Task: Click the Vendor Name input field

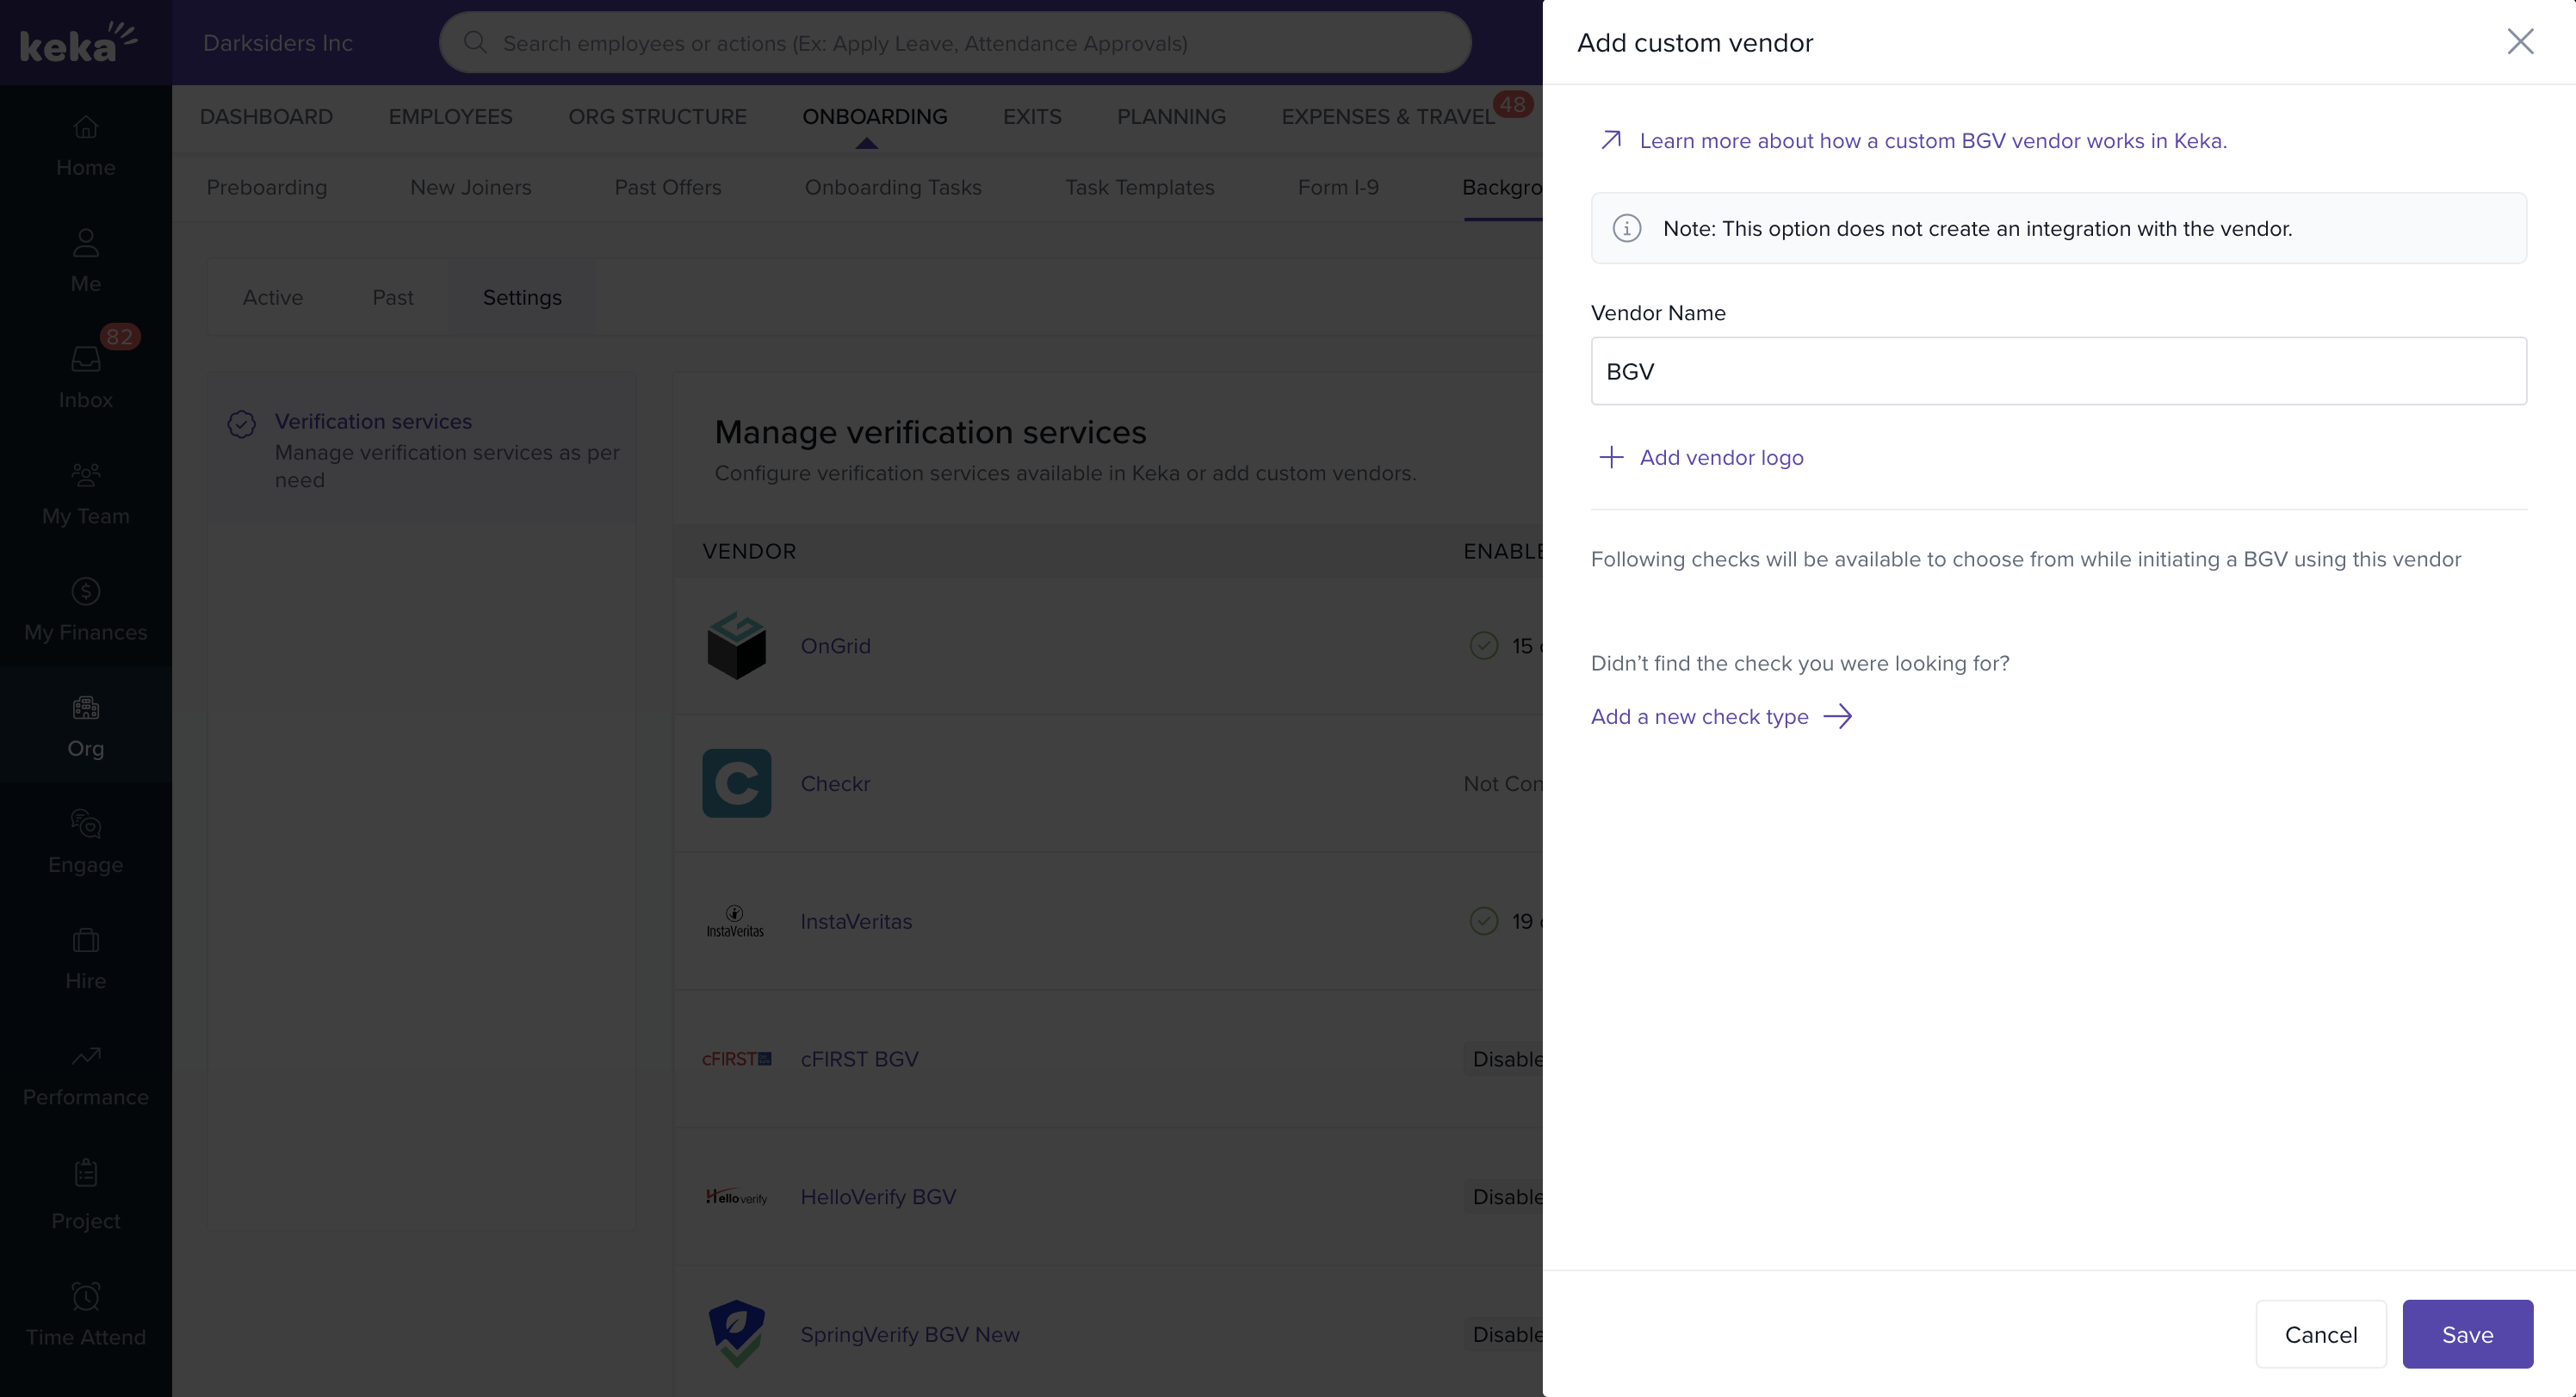Action: pyautogui.click(x=2058, y=371)
